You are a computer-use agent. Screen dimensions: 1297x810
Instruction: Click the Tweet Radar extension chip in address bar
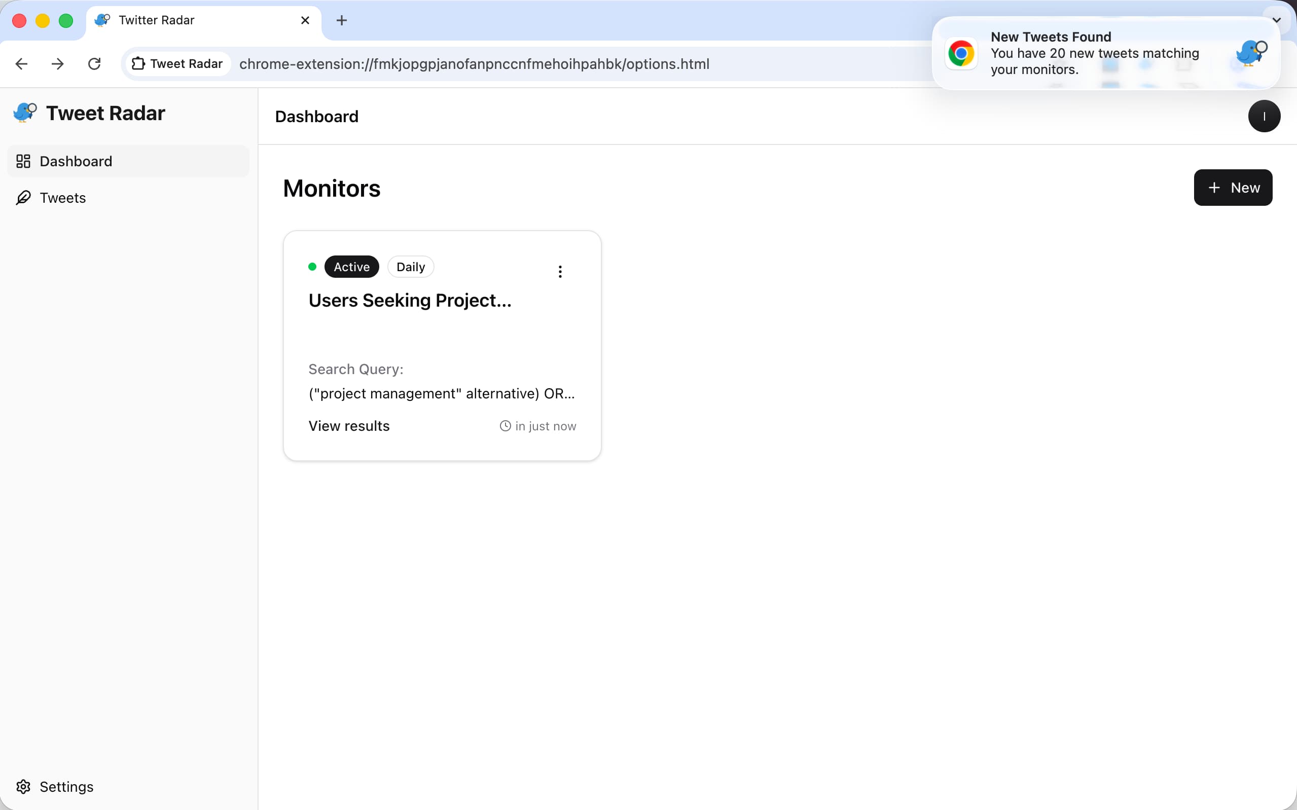pos(177,64)
